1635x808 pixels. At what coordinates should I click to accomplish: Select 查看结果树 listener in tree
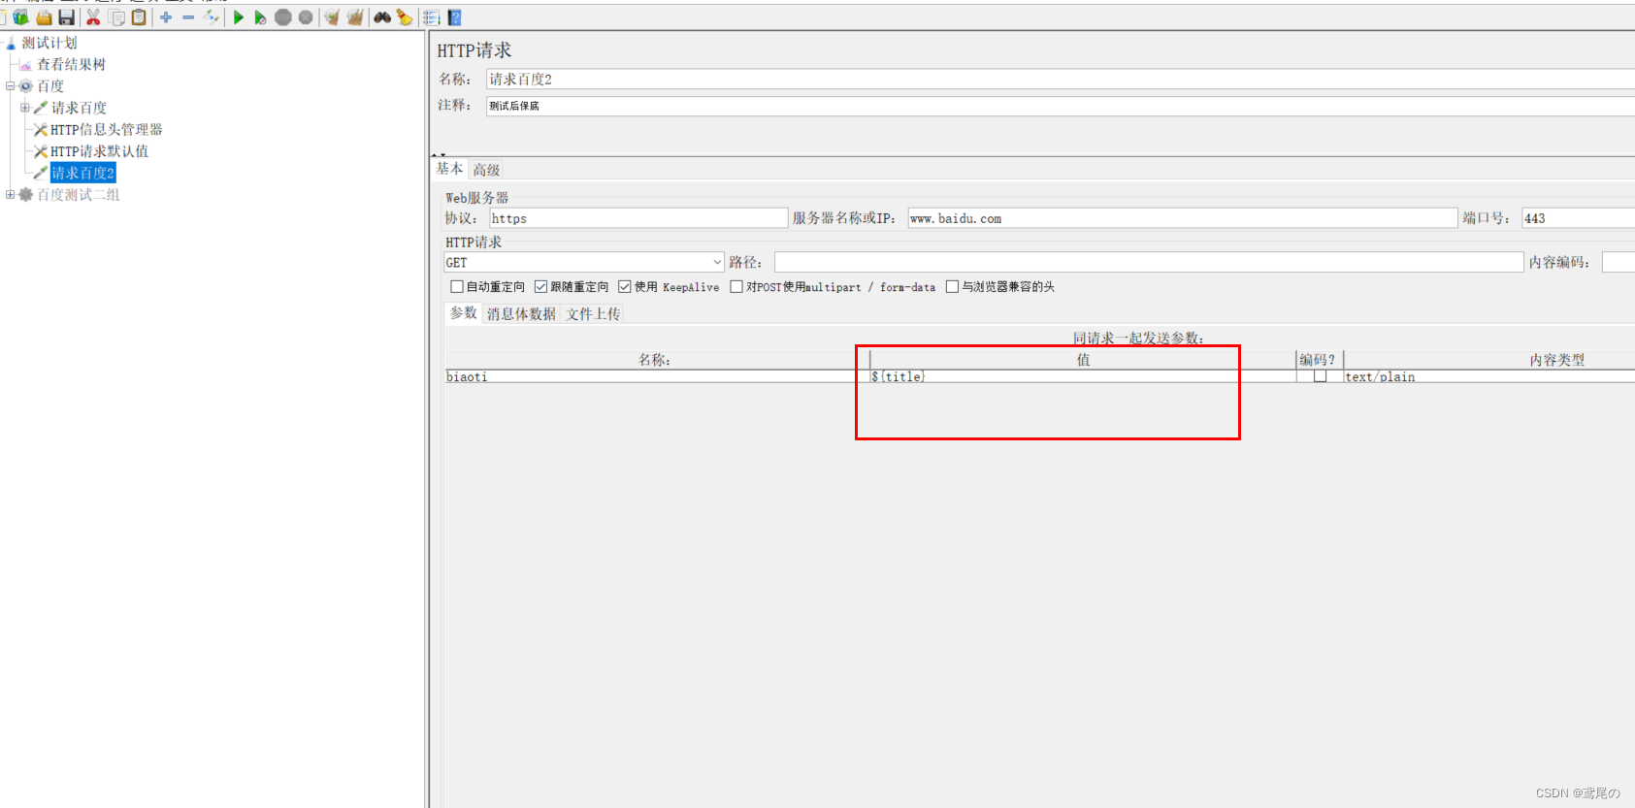point(71,64)
